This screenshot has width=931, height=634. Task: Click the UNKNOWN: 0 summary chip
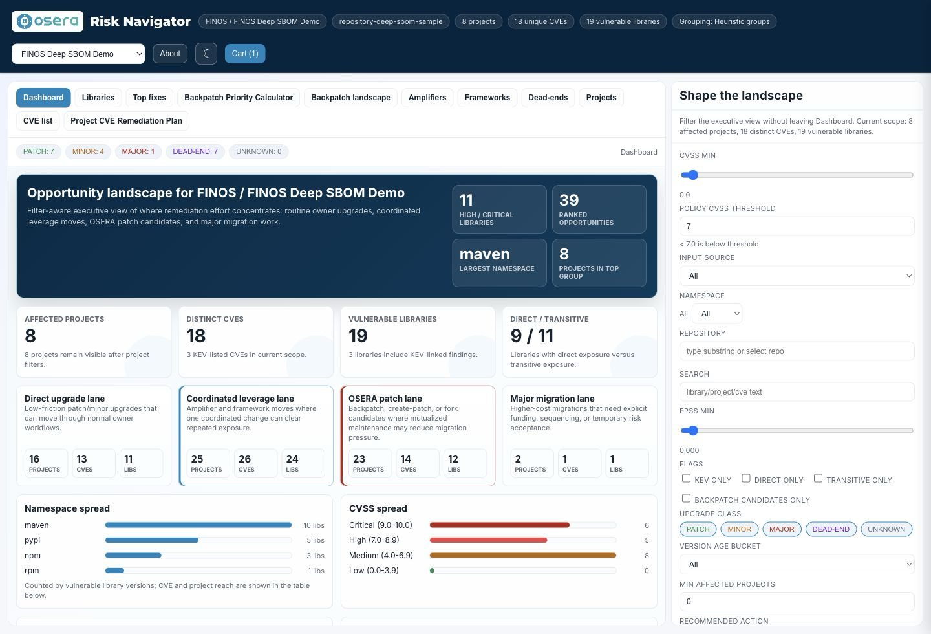point(259,151)
